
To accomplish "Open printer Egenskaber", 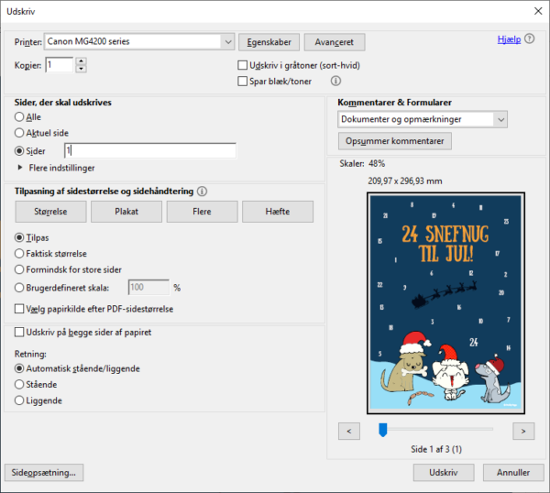I will [x=269, y=42].
